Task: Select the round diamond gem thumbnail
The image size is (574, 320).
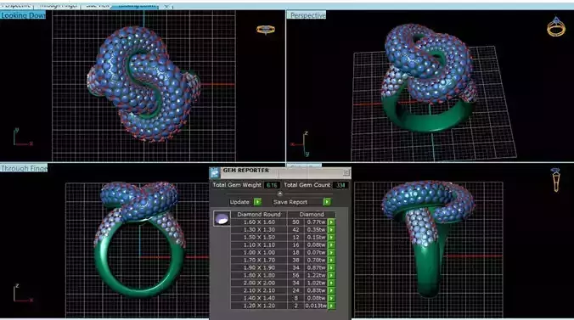Action: click(x=222, y=219)
